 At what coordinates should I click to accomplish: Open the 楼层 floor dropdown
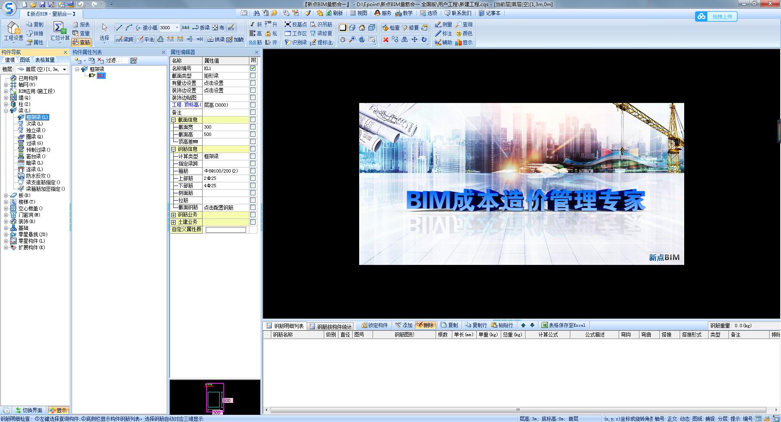point(64,70)
